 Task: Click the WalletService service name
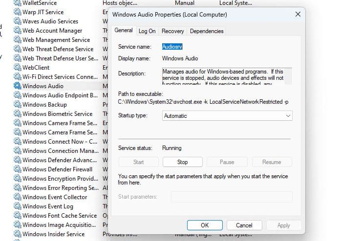(40, 3)
